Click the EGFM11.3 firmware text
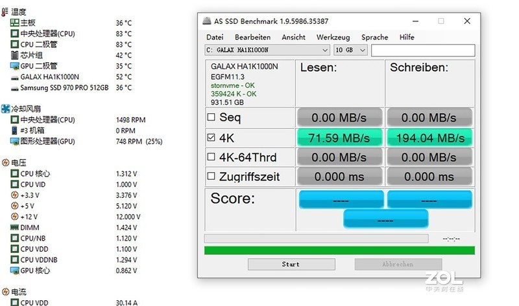The height and width of the screenshot is (306, 519). coord(228,77)
